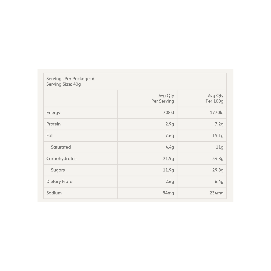Viewport: 271px width, 271px height.
Task: Click the 708kJ energy value
Action: click(x=168, y=113)
